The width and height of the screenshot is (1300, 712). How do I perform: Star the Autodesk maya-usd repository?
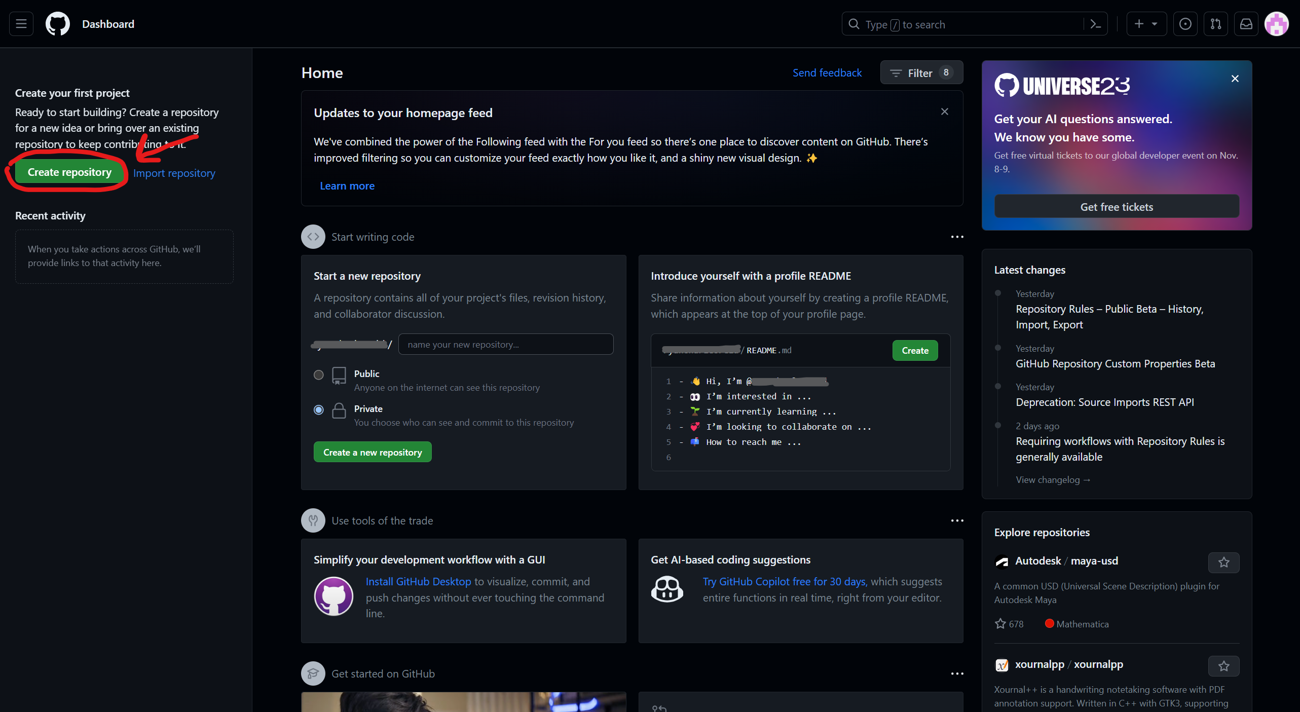[x=1223, y=563]
